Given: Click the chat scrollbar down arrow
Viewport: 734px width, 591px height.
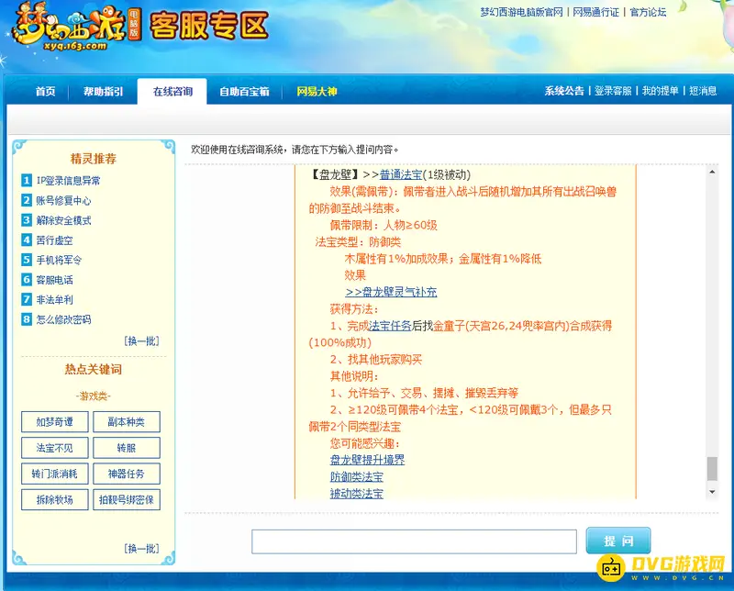Looking at the screenshot, I should click(x=712, y=492).
